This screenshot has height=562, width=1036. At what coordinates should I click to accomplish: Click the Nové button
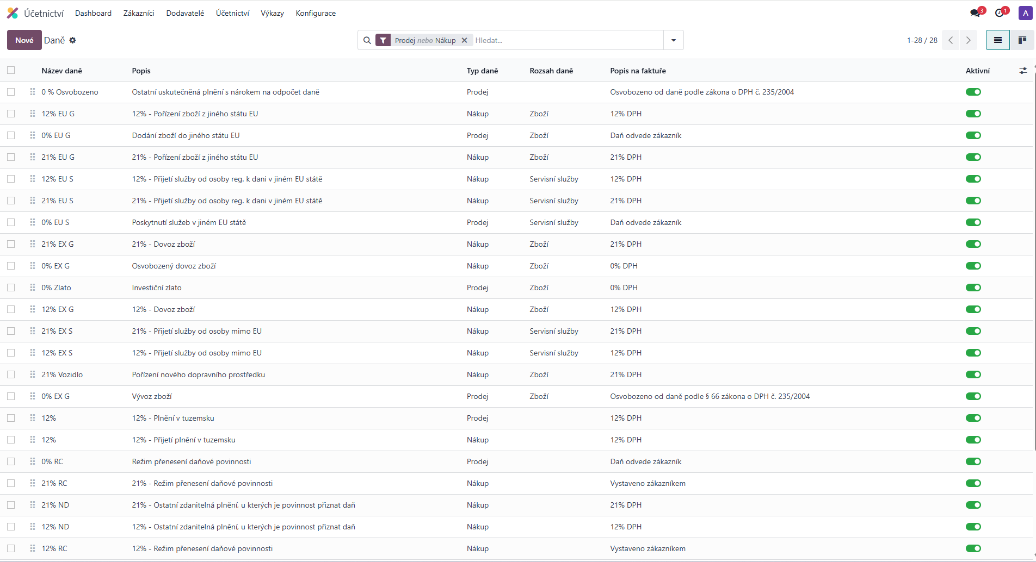pyautogui.click(x=24, y=40)
